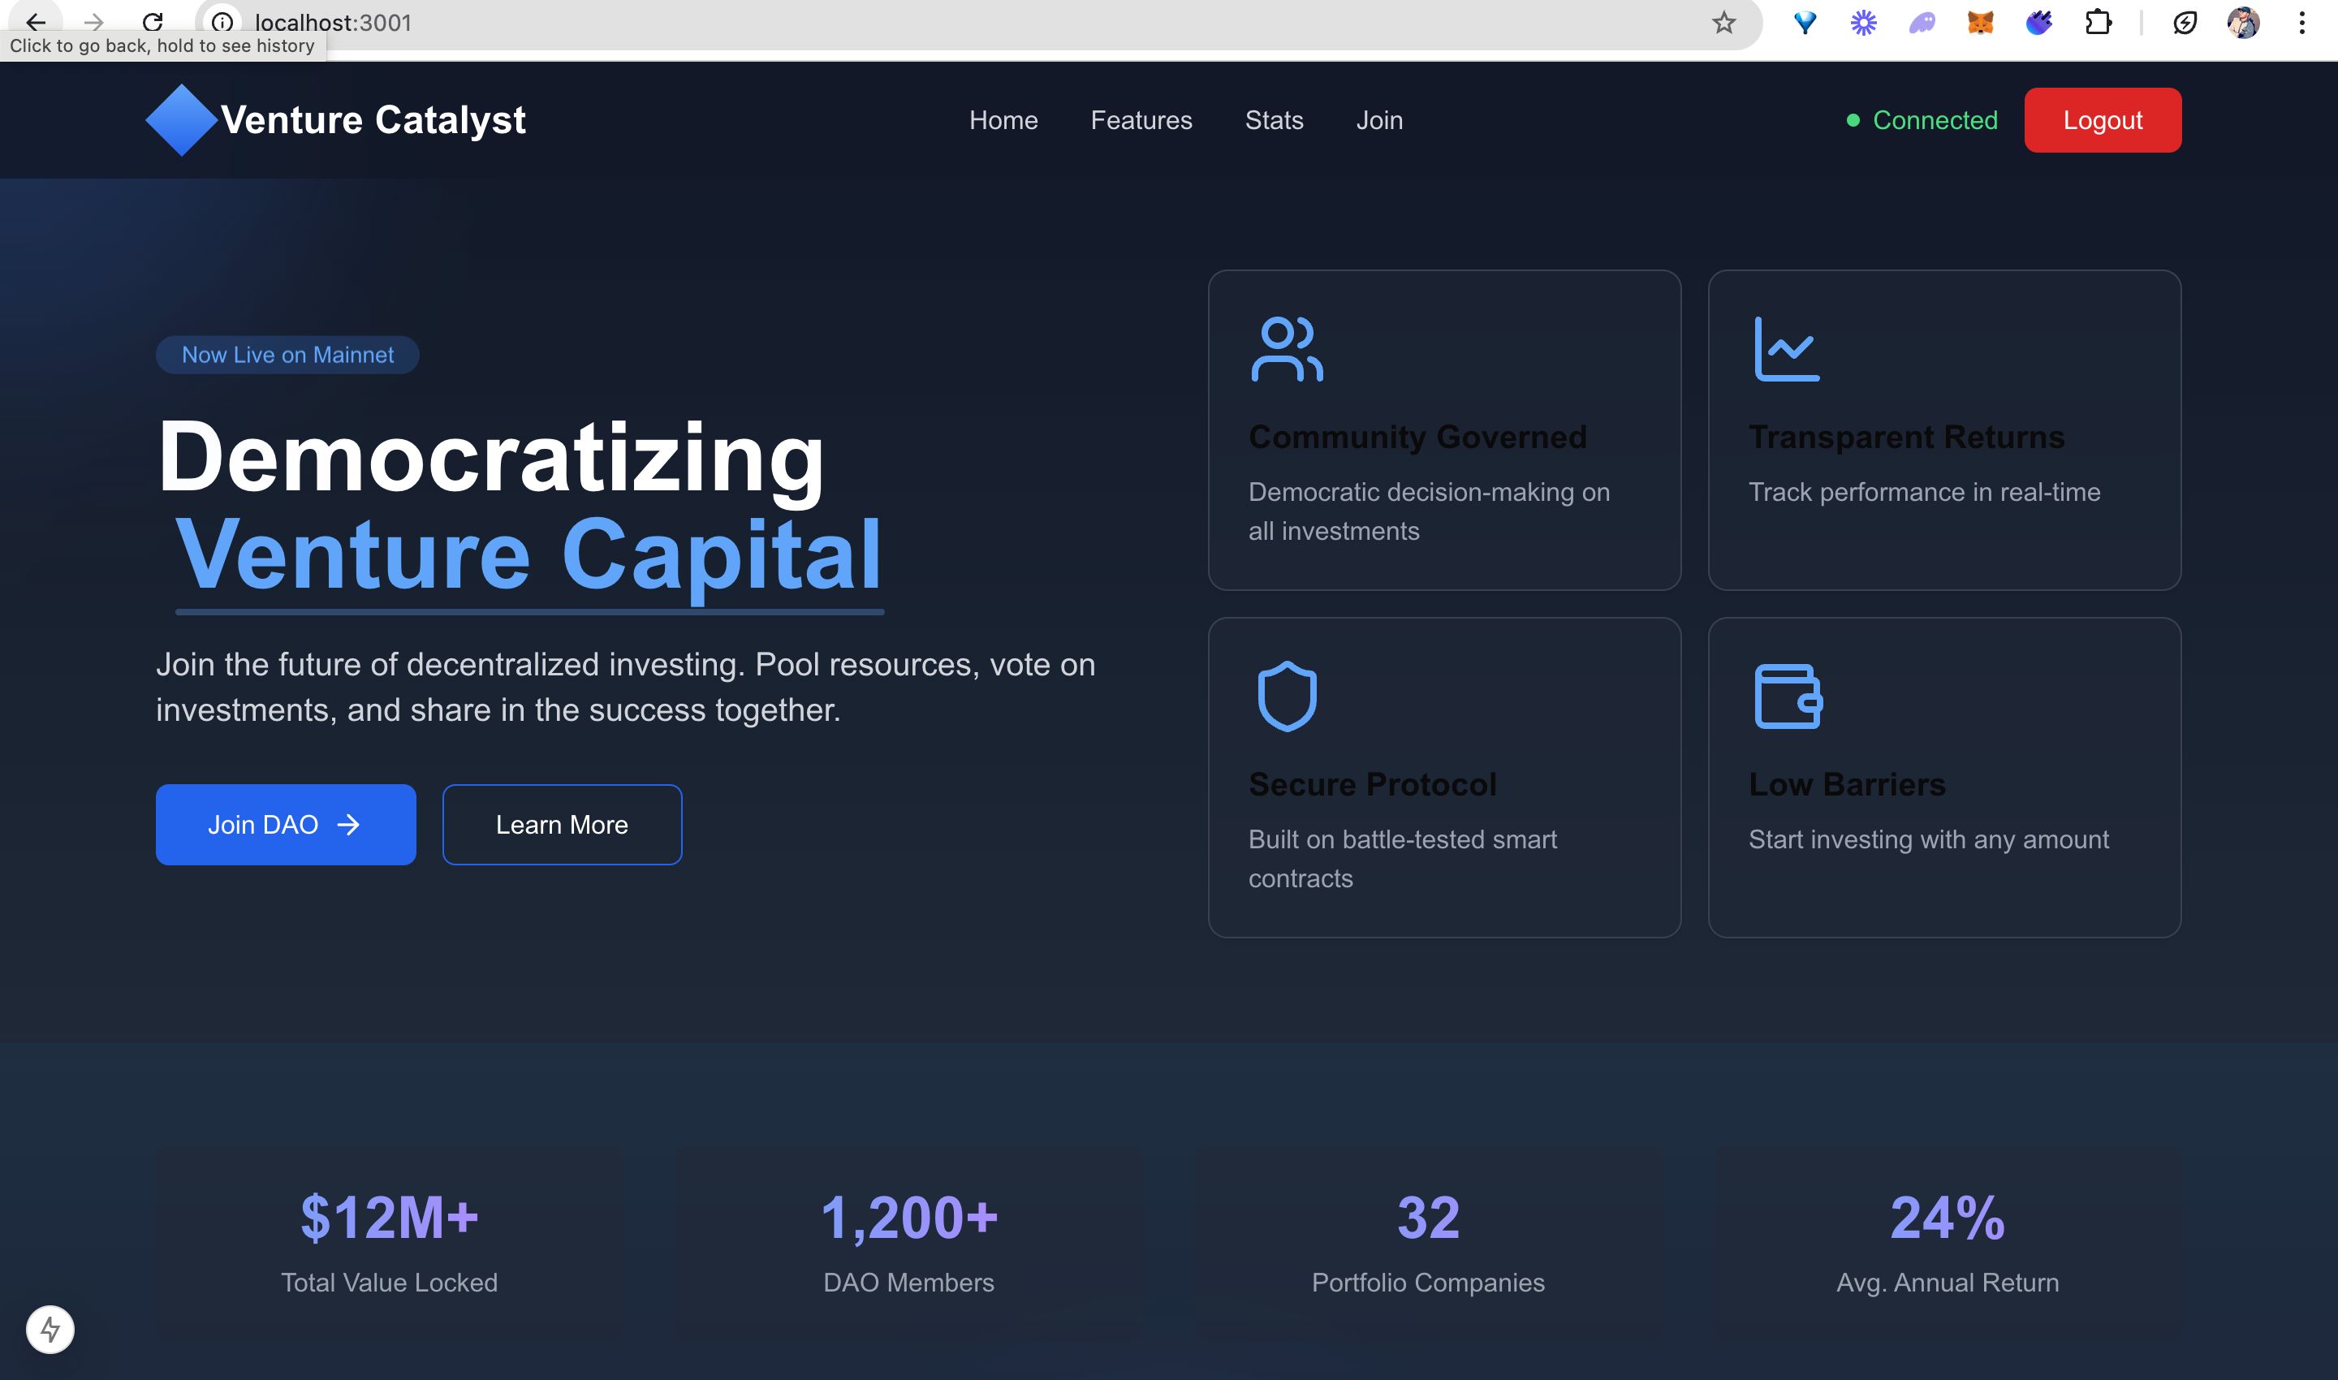Click the Low Barriers wallet icon
The image size is (2338, 1380).
pyautogui.click(x=1788, y=696)
